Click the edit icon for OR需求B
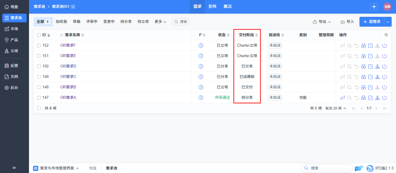 370,87
